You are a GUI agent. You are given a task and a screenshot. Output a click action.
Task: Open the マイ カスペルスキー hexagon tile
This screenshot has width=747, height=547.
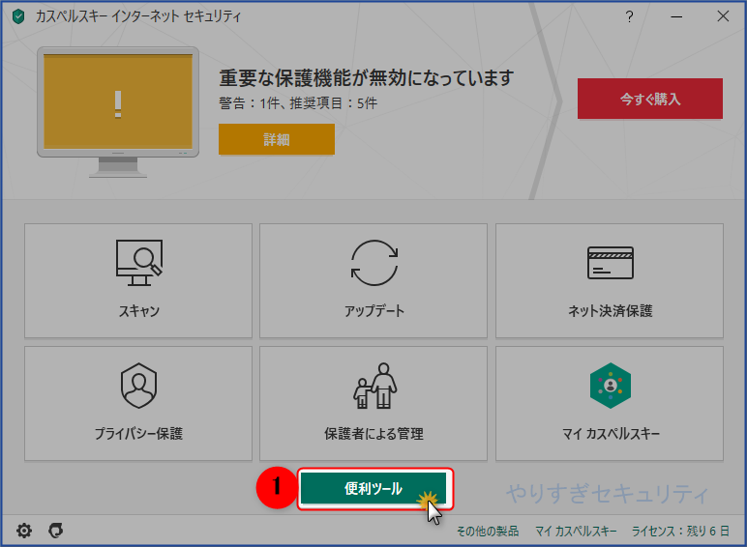click(610, 403)
